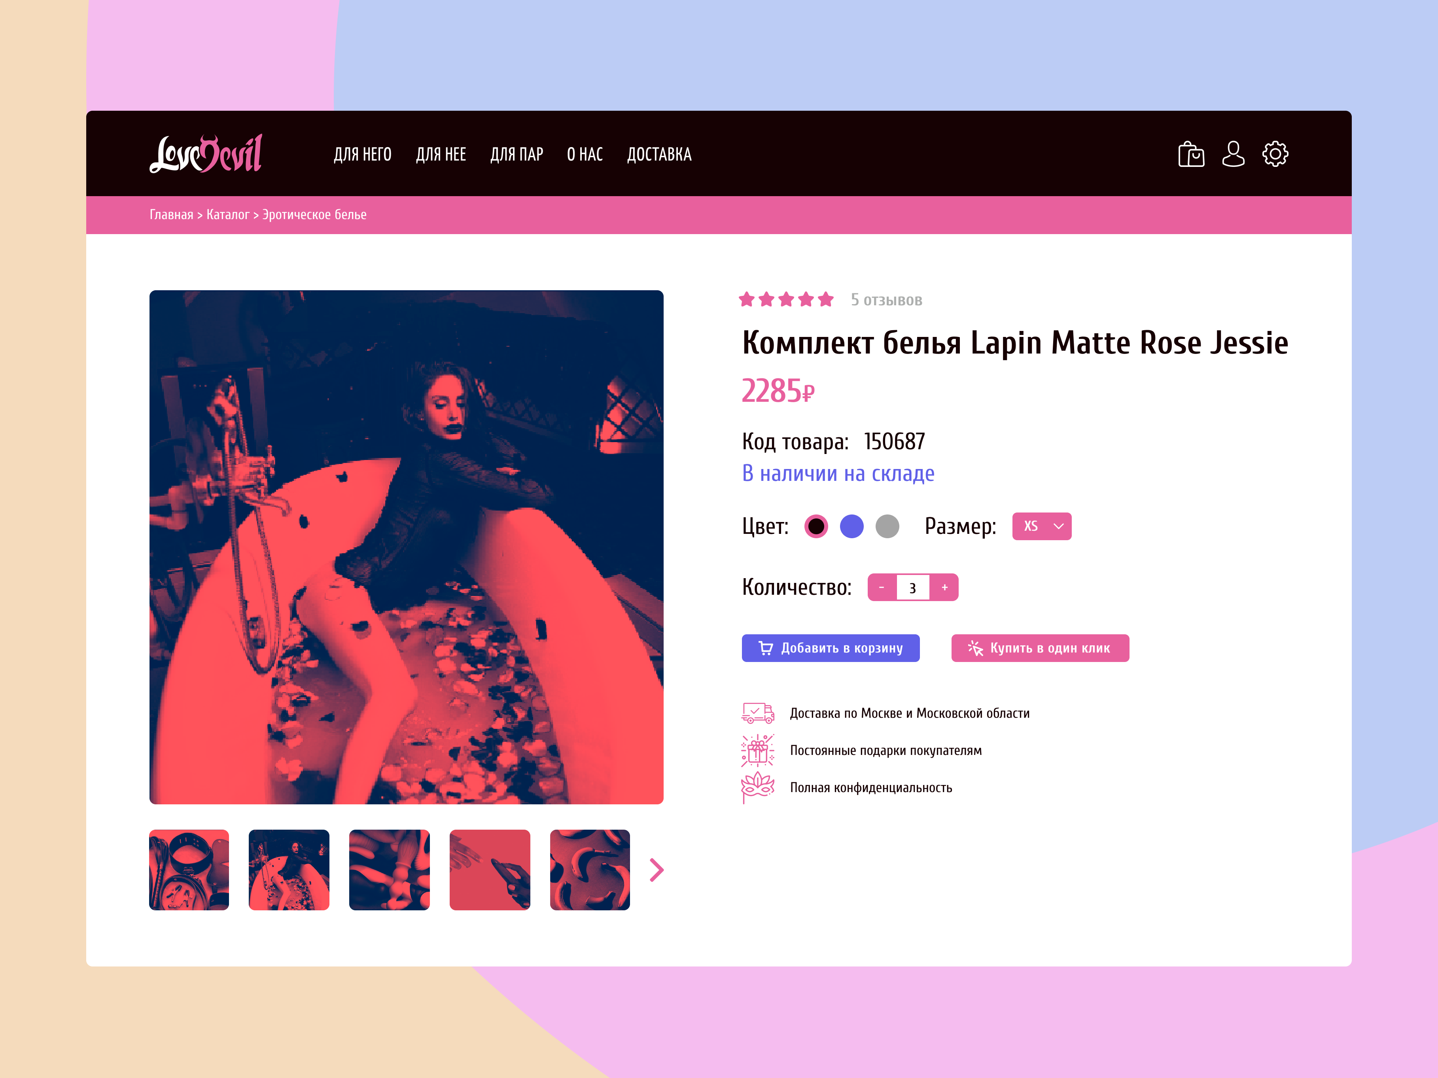
Task: Click the masquerade mask confidentiality icon
Action: click(757, 787)
